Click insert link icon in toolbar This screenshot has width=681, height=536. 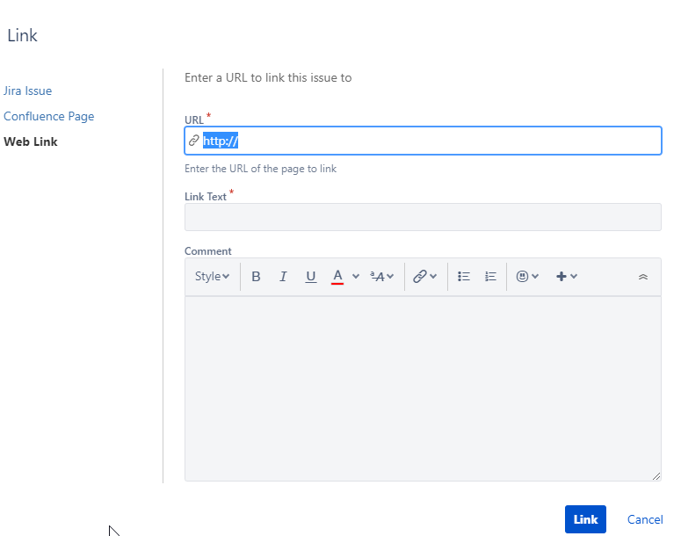419,276
